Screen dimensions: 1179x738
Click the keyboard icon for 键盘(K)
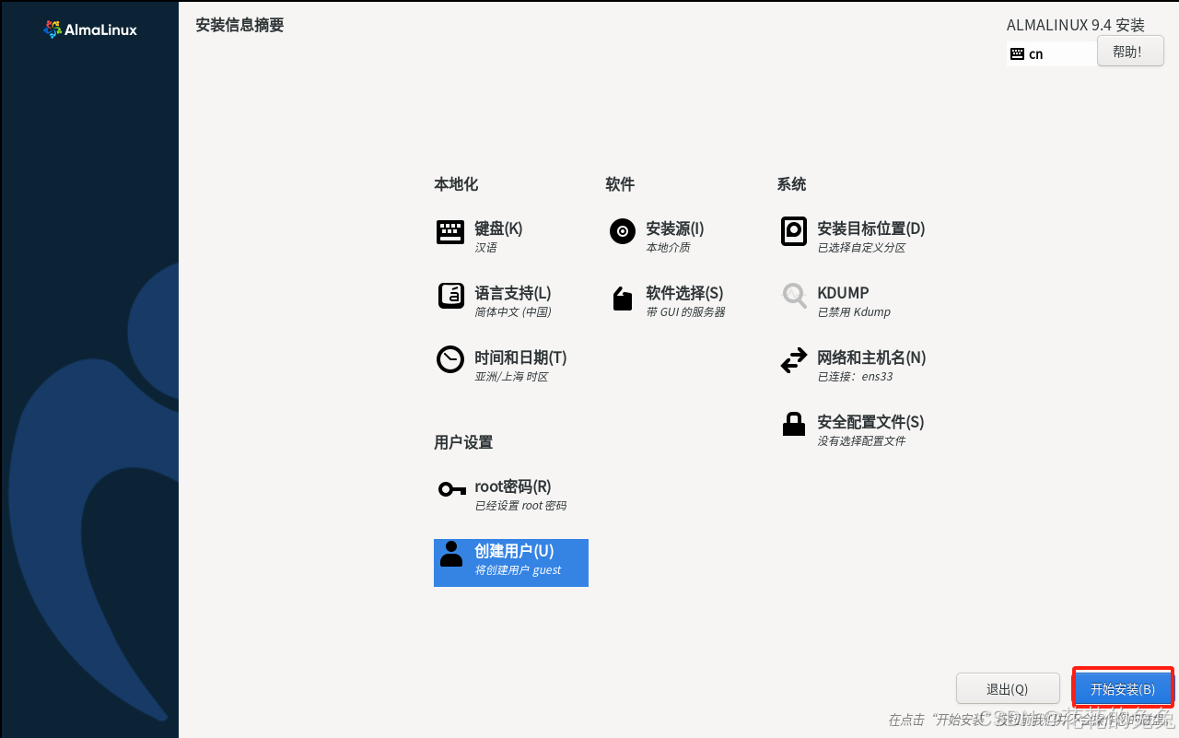pos(450,232)
